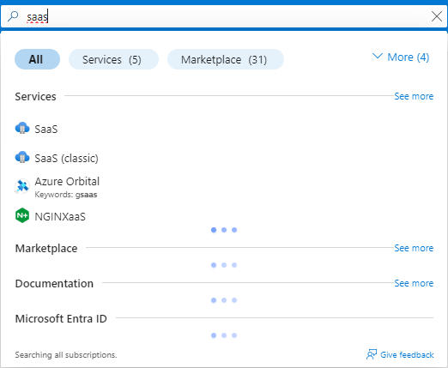Filter results by Marketplace (31)
Viewport: 448px width, 368px height.
point(226,59)
